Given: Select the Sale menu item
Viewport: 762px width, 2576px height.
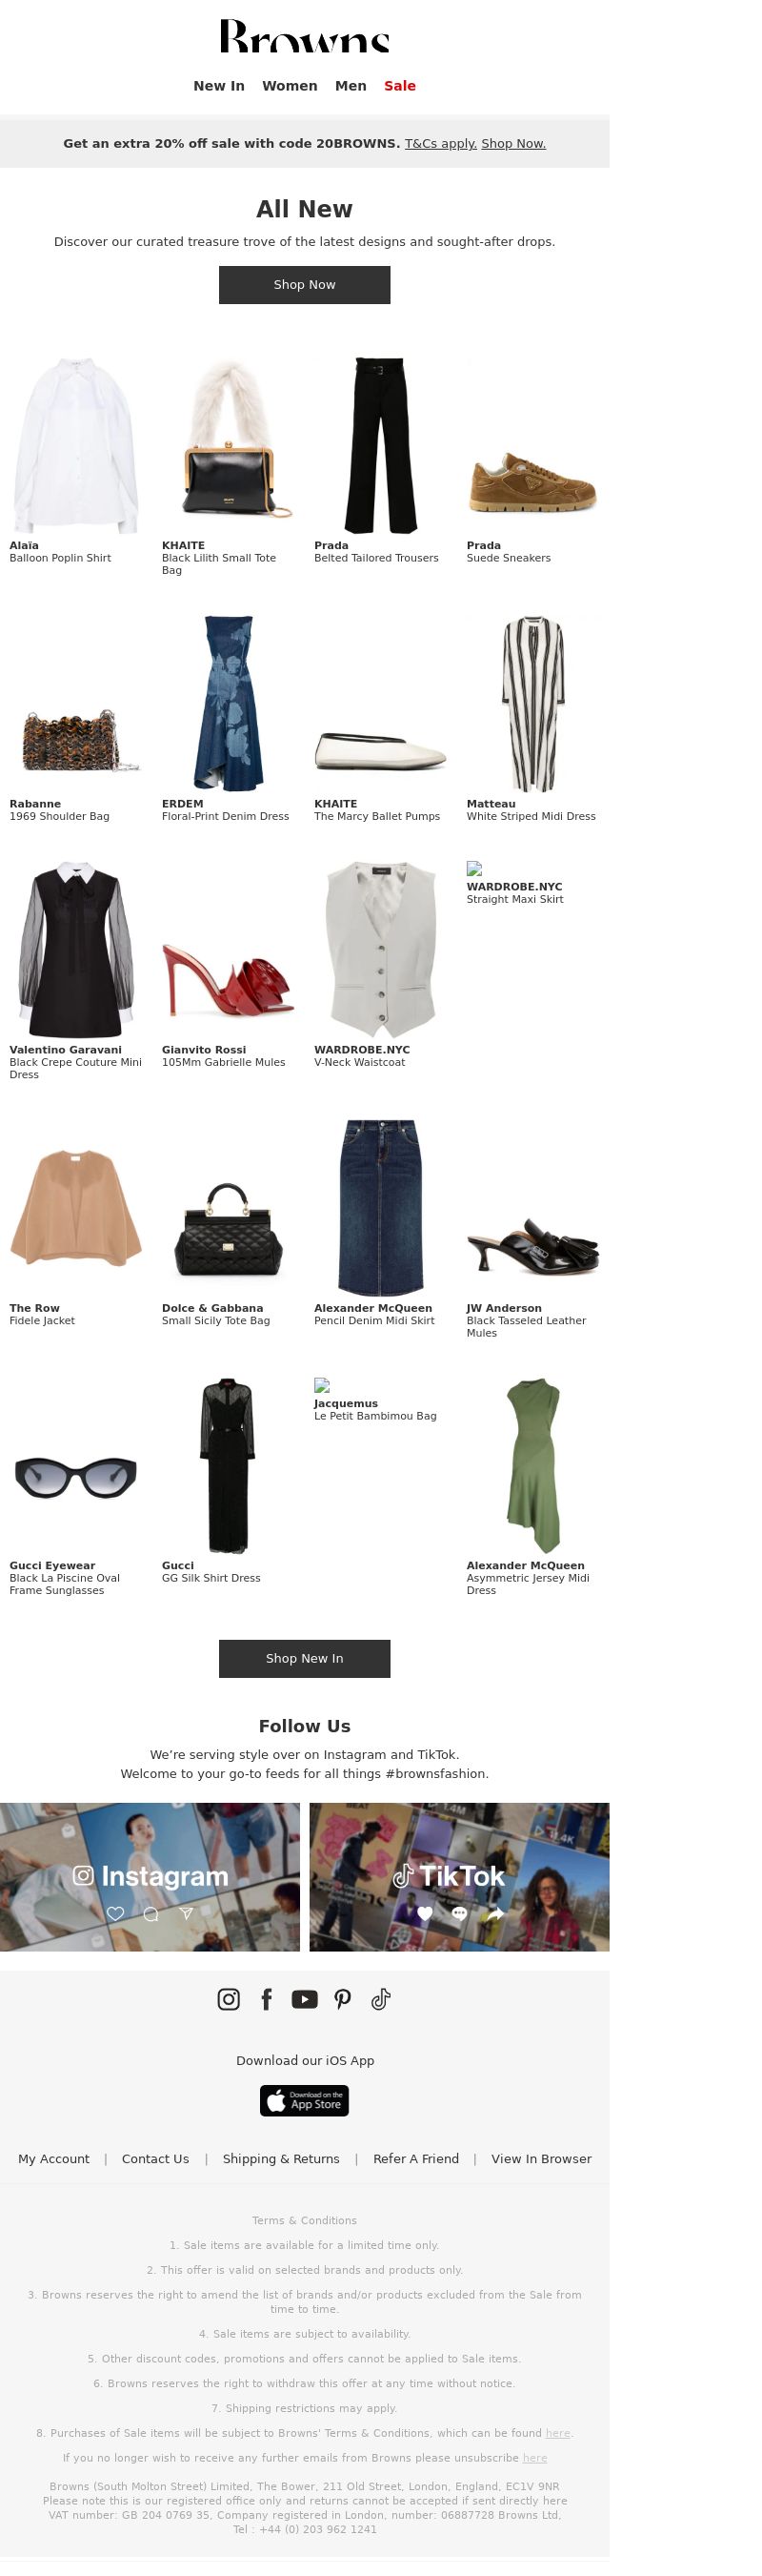Looking at the screenshot, I should 399,86.
